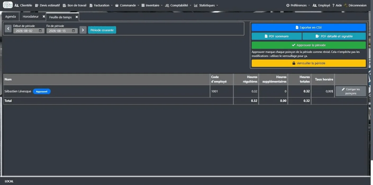
Task: Click the Approuvé badge
Action: coord(42,91)
